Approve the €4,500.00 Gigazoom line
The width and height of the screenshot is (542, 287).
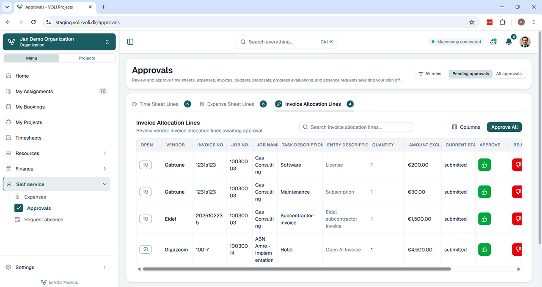(484, 249)
